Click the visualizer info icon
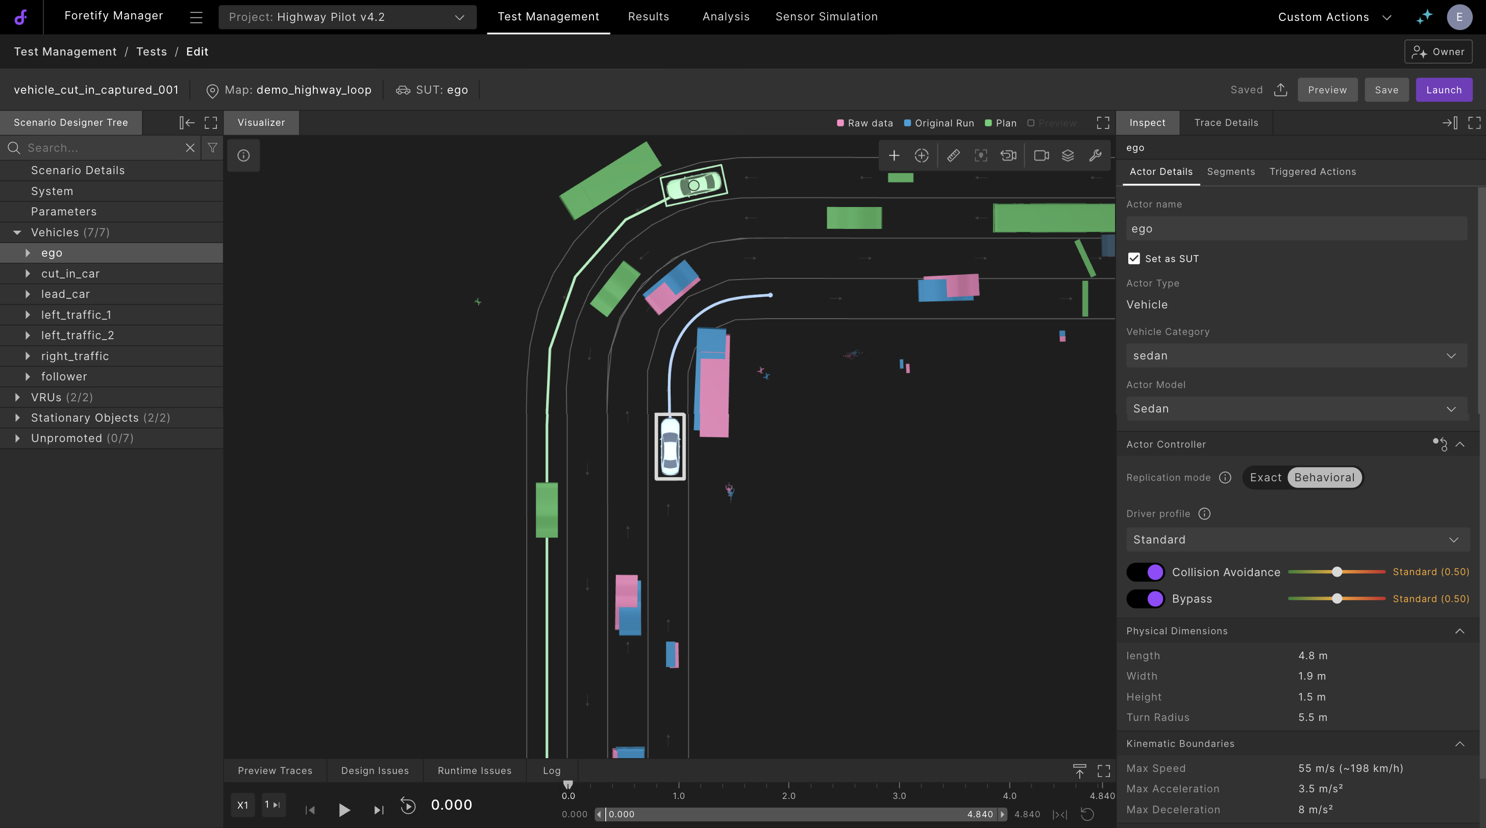1486x828 pixels. point(243,156)
